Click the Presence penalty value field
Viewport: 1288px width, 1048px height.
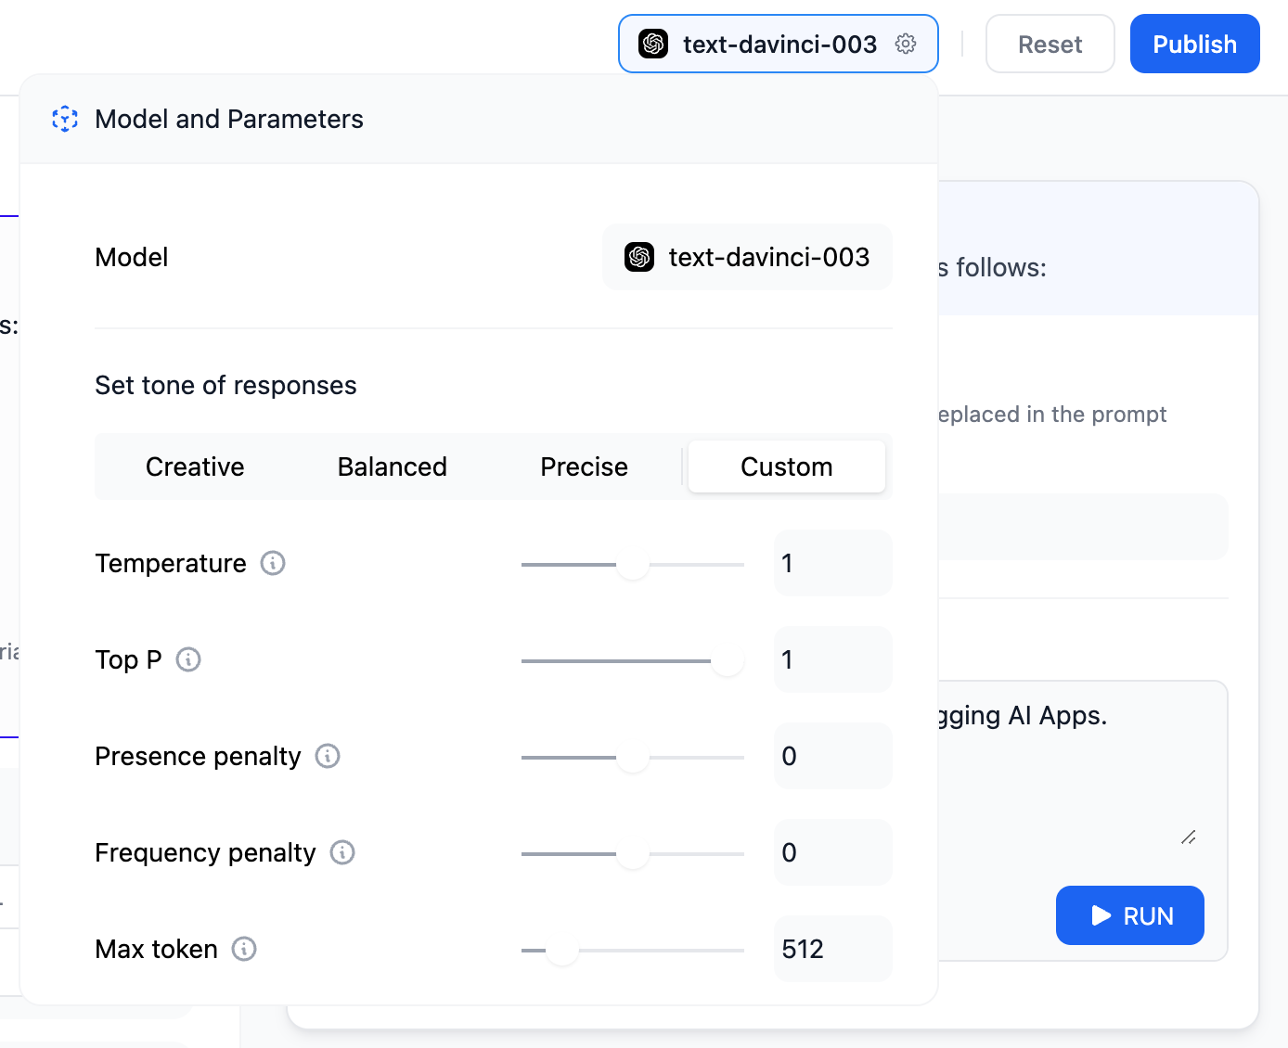coord(833,756)
